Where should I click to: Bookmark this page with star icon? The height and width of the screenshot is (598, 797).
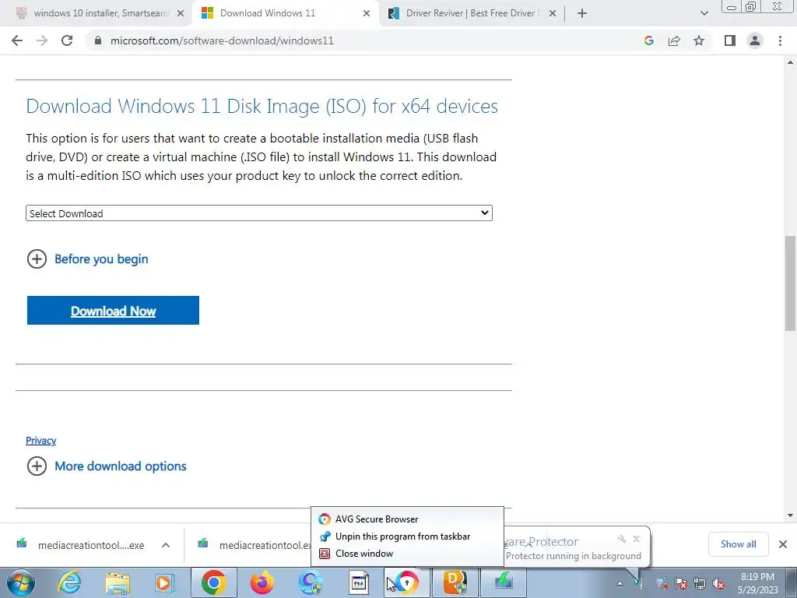(x=699, y=40)
